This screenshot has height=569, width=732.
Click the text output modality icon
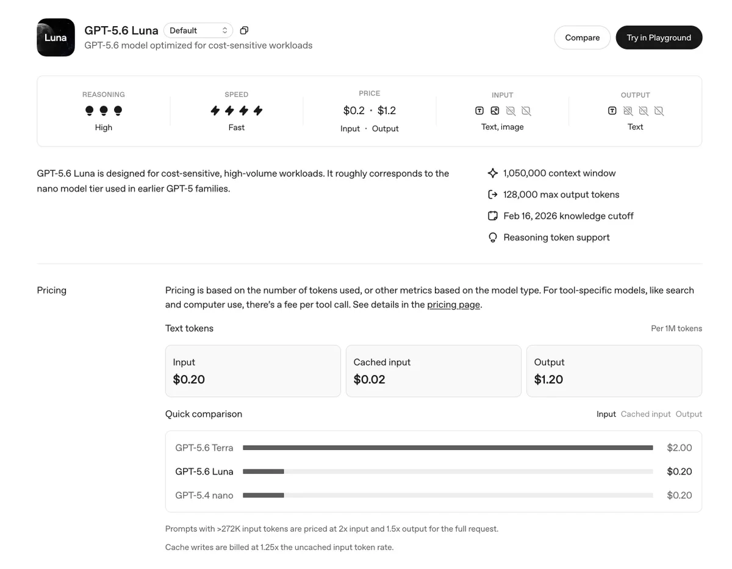tap(612, 111)
